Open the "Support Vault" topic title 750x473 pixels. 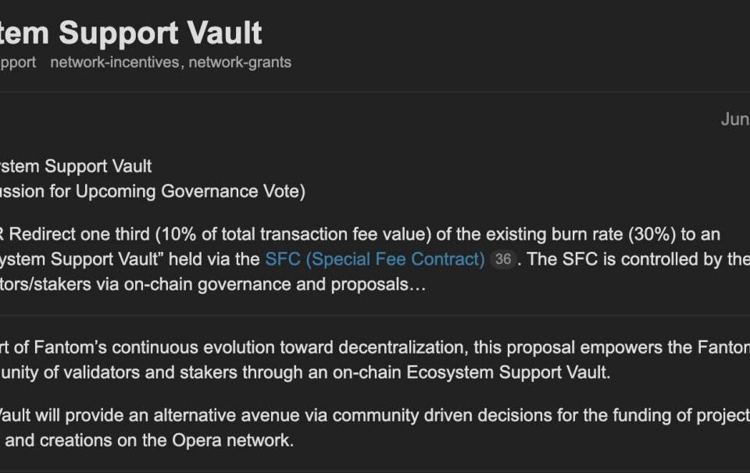(x=130, y=34)
